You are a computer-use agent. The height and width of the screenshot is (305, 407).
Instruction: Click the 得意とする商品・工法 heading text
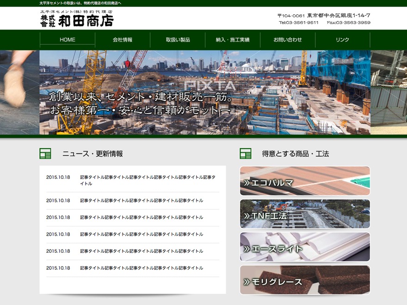pyautogui.click(x=296, y=154)
